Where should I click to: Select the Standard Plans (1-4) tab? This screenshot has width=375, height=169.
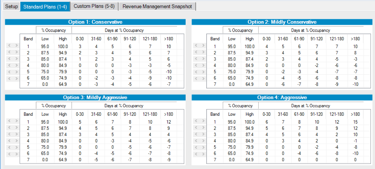point(45,7)
